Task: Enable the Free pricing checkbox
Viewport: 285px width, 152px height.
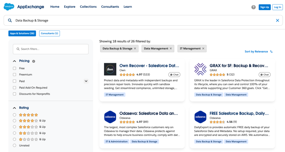Action: (x=14, y=68)
